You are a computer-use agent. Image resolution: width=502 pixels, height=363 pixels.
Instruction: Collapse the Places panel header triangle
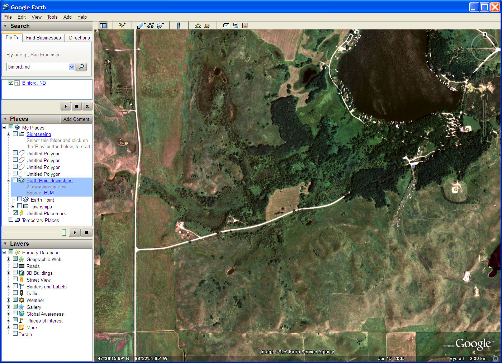coord(5,119)
